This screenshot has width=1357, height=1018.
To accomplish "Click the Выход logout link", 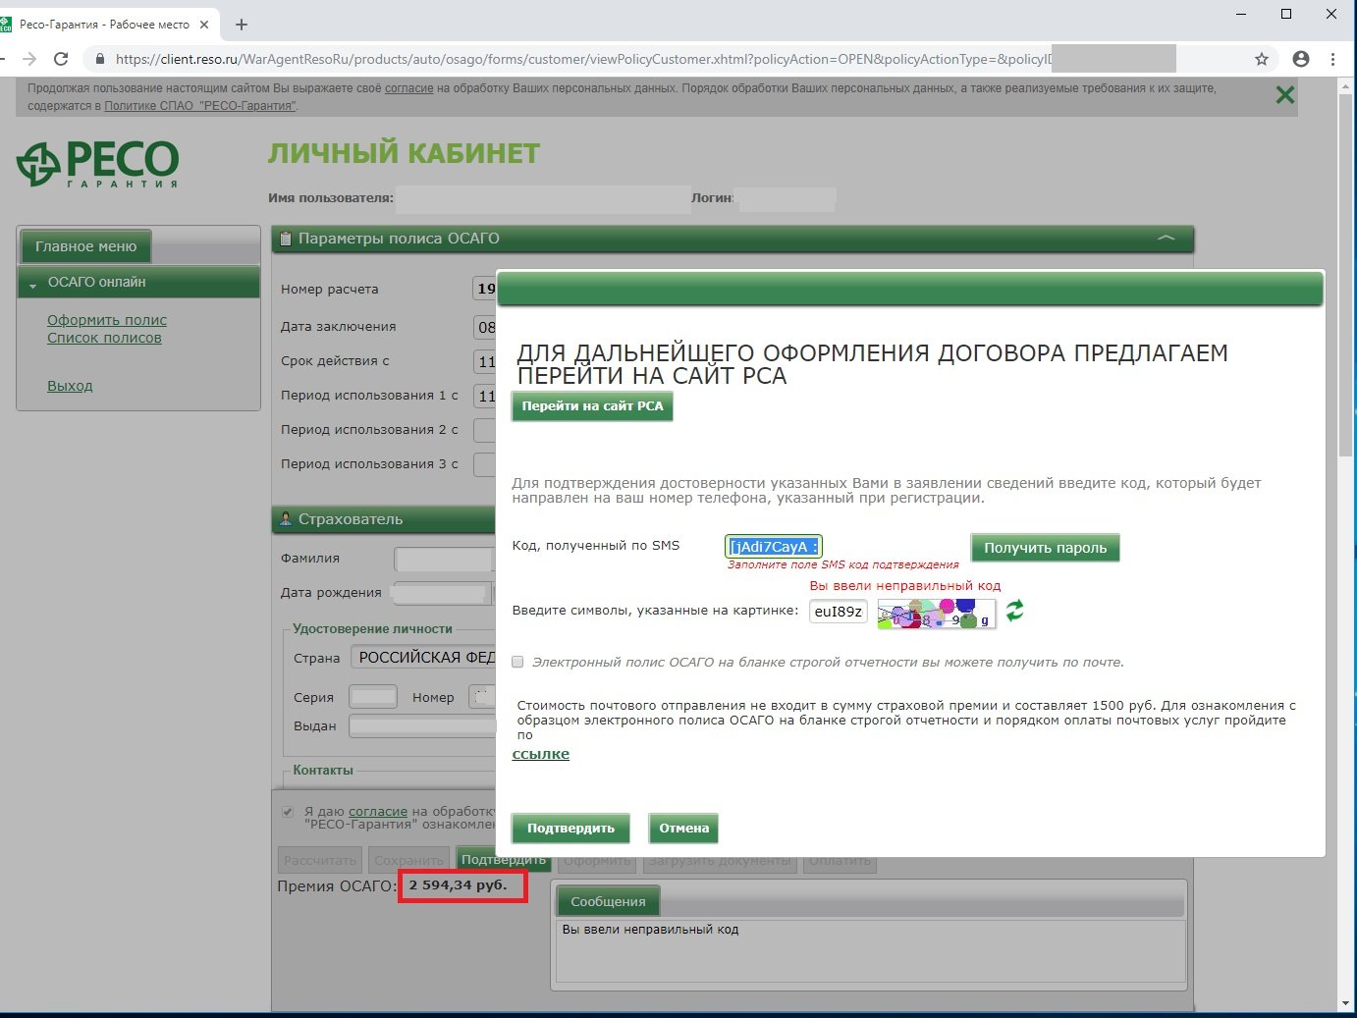I will [70, 386].
